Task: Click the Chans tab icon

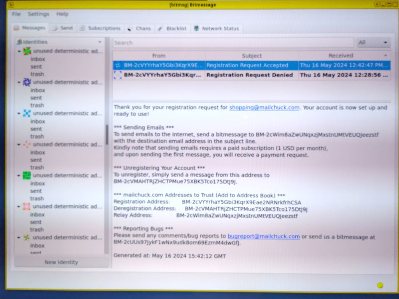Action: coord(130,29)
